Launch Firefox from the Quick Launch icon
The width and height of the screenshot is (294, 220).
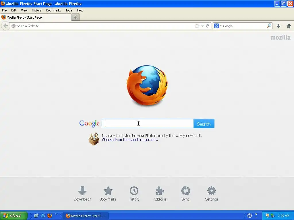50,215
